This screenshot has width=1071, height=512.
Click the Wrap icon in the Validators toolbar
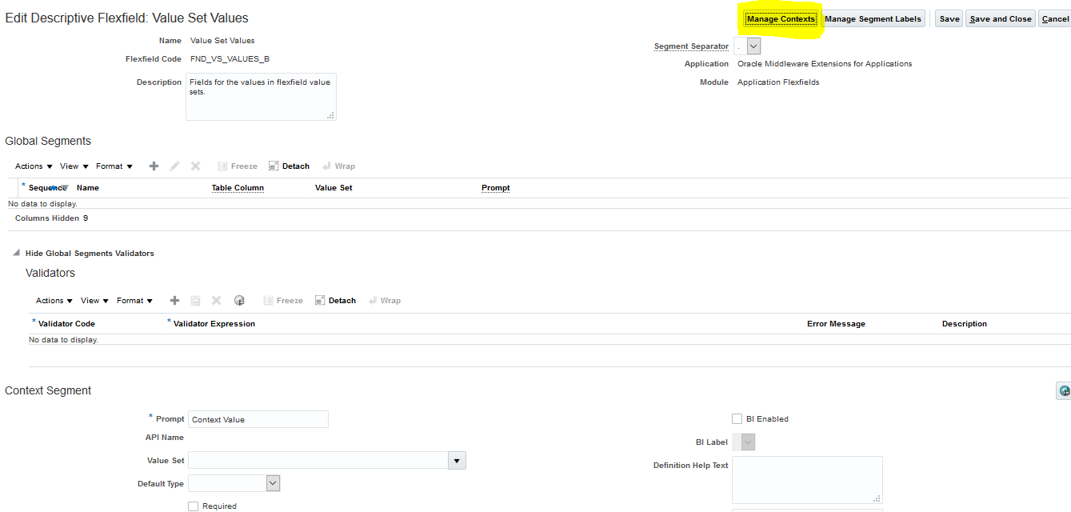(x=385, y=300)
